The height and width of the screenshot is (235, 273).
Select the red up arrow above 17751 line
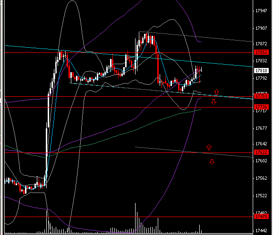coord(216,92)
